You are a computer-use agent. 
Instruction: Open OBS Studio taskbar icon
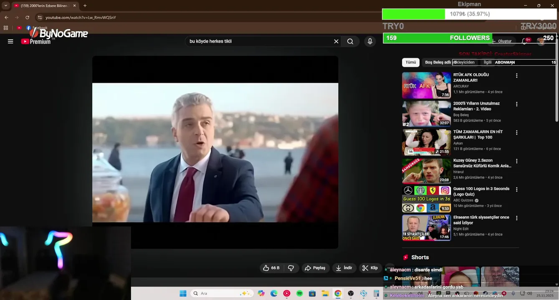click(x=351, y=293)
